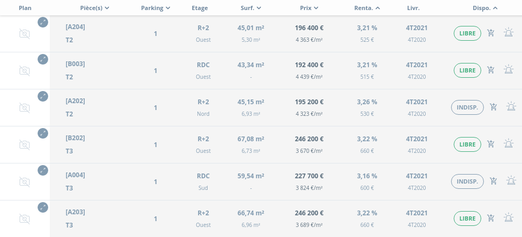Set an alert for lot A004
This screenshot has height=237, width=522.
click(511, 181)
